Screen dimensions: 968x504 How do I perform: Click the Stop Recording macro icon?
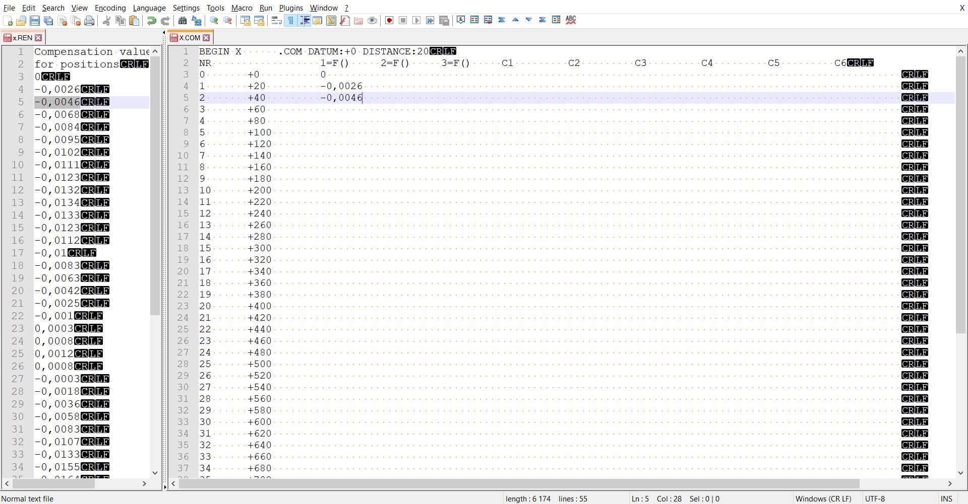[403, 21]
